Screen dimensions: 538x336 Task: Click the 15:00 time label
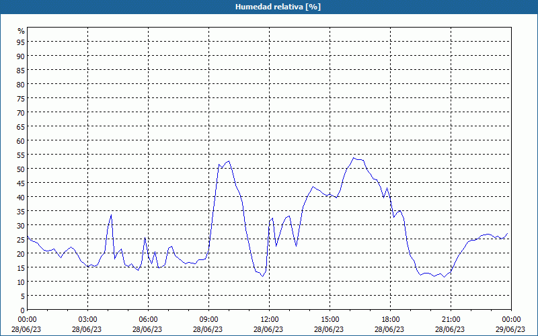[x=330, y=319]
